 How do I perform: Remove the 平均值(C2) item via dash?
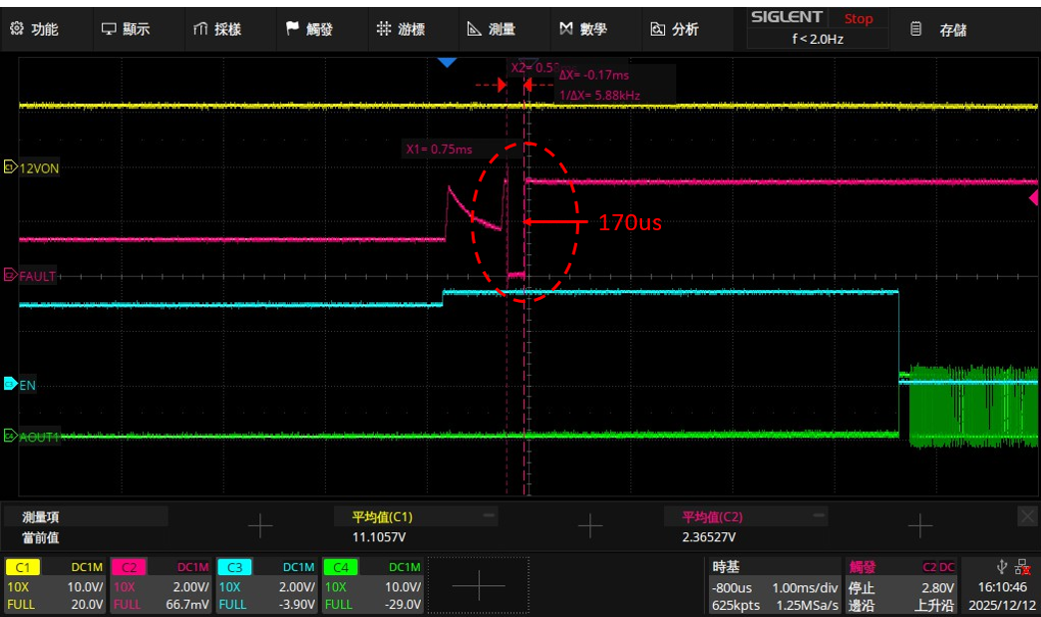[x=819, y=514]
